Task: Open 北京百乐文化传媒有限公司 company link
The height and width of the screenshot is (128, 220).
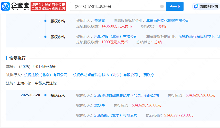Action: point(168,21)
